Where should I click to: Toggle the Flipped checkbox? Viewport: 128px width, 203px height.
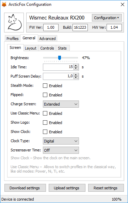click(45, 95)
